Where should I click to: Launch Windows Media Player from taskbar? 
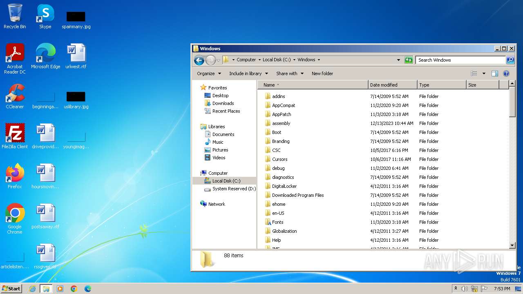pyautogui.click(x=60, y=289)
